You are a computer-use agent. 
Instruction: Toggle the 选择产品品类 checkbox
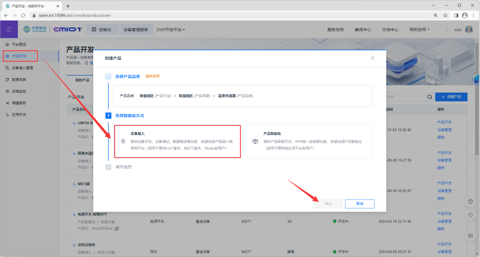coord(108,76)
